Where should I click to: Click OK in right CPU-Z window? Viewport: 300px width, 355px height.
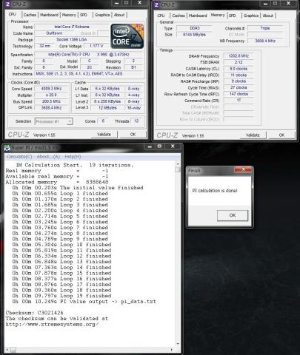281,135
